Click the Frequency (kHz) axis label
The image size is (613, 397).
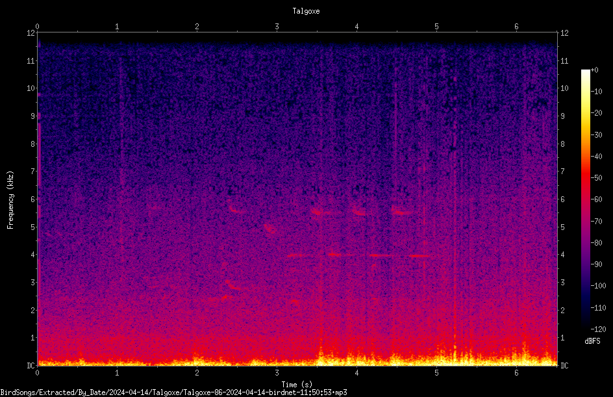pyautogui.click(x=10, y=199)
